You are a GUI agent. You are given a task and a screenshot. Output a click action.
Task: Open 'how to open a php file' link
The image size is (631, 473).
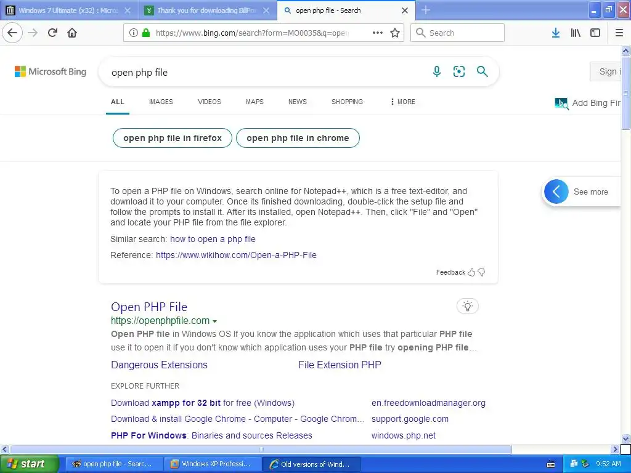pos(213,239)
